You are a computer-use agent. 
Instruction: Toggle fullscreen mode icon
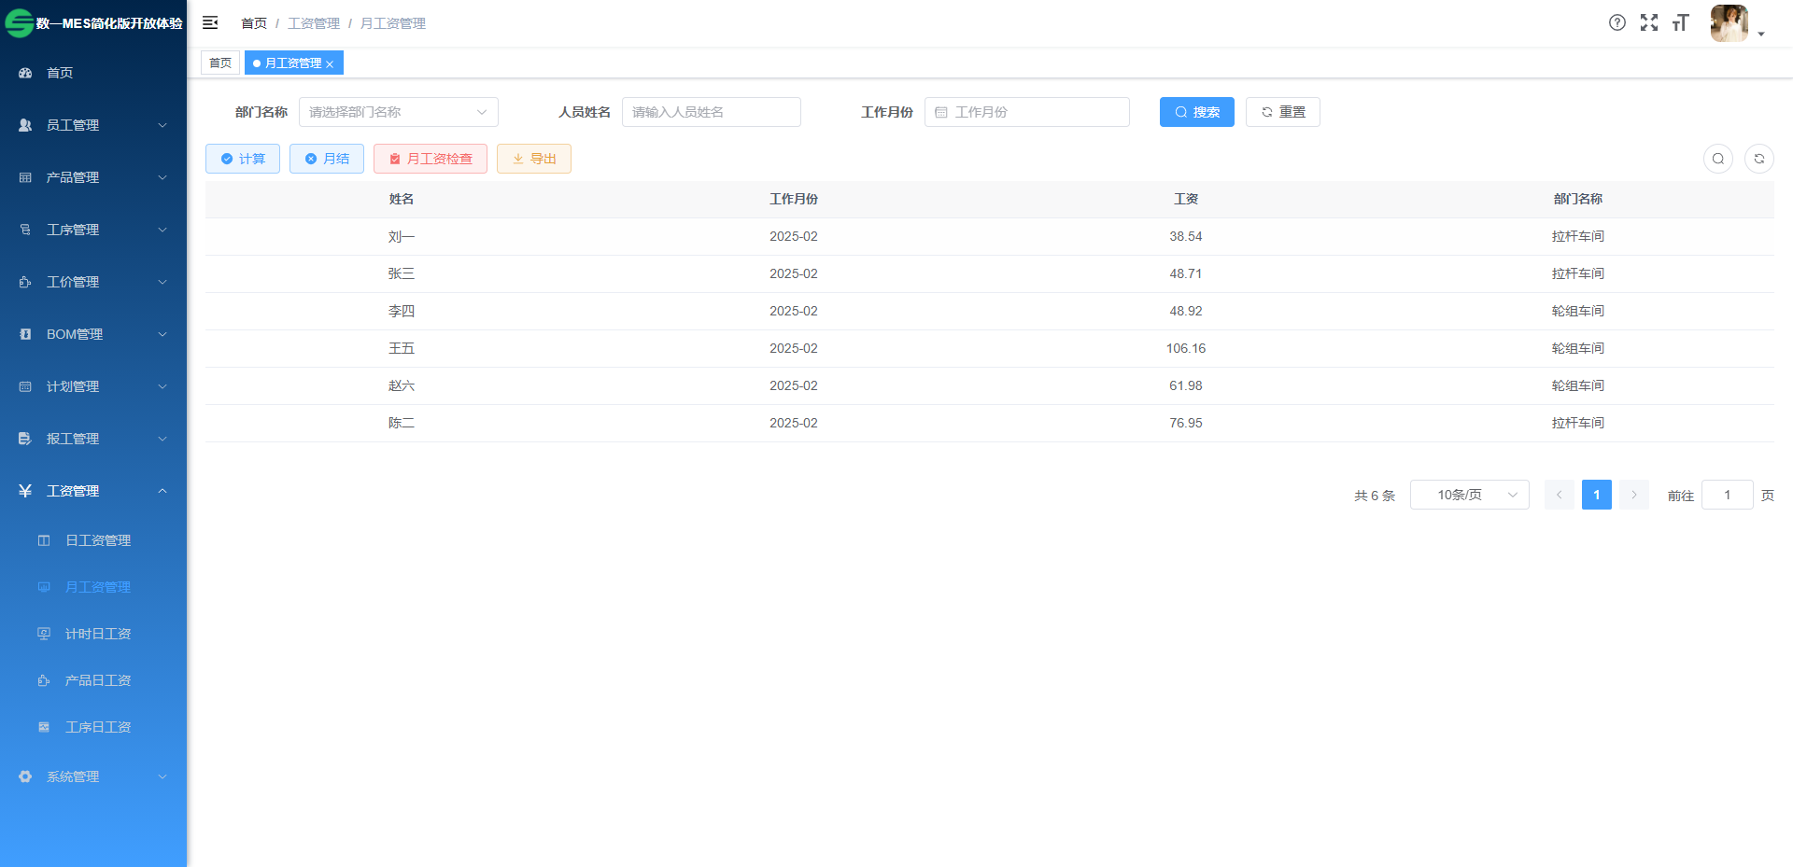tap(1648, 22)
